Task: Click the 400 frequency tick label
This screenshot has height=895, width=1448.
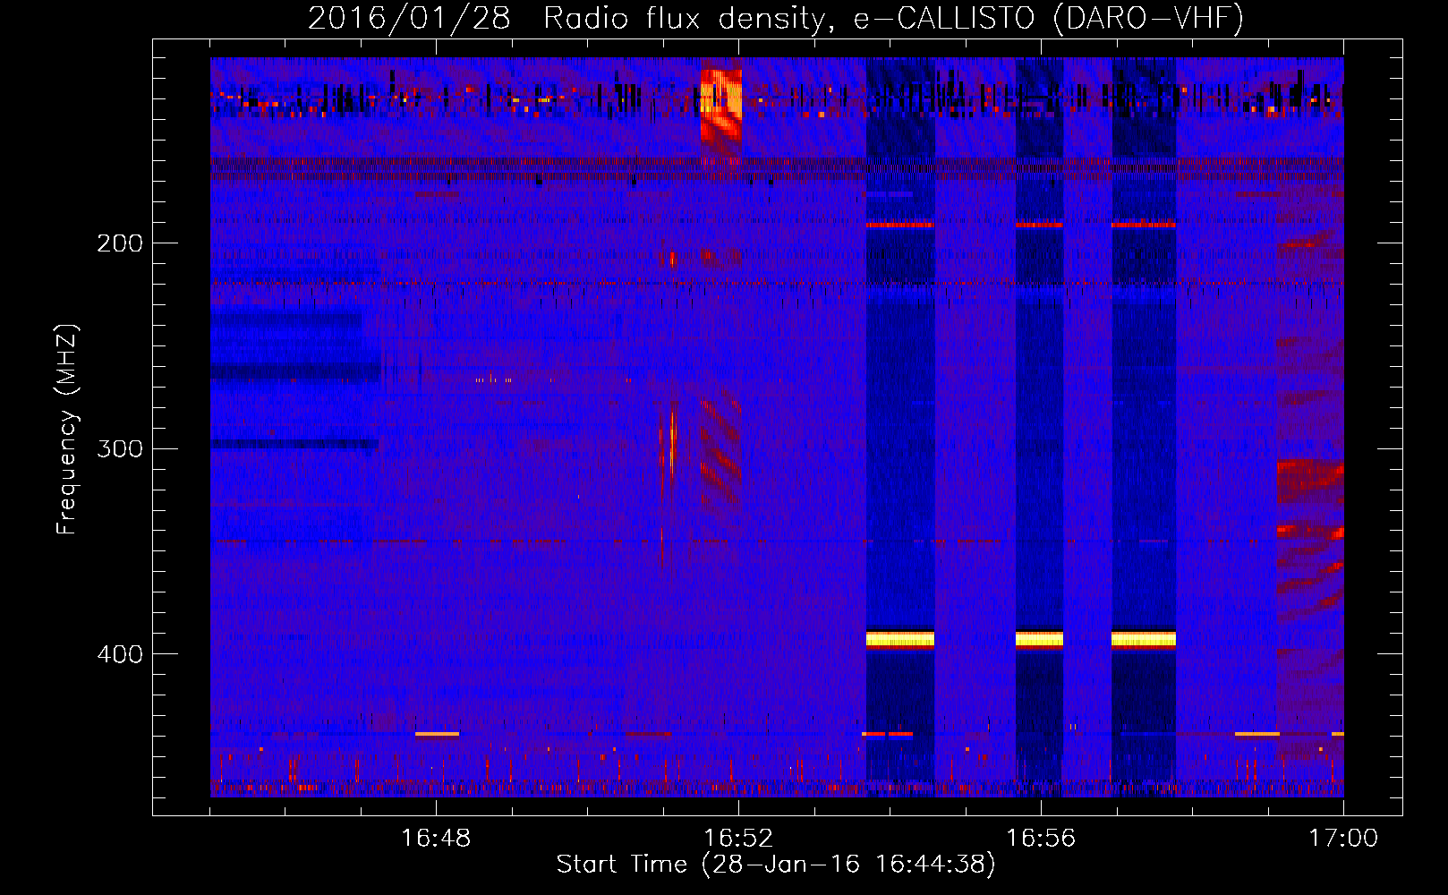Action: pyautogui.click(x=120, y=654)
